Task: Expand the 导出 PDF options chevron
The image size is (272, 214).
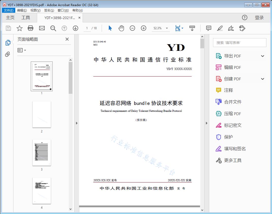Action: click(262, 56)
